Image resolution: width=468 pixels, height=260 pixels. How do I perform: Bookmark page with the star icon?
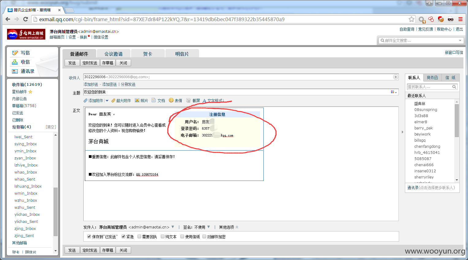tap(411, 19)
